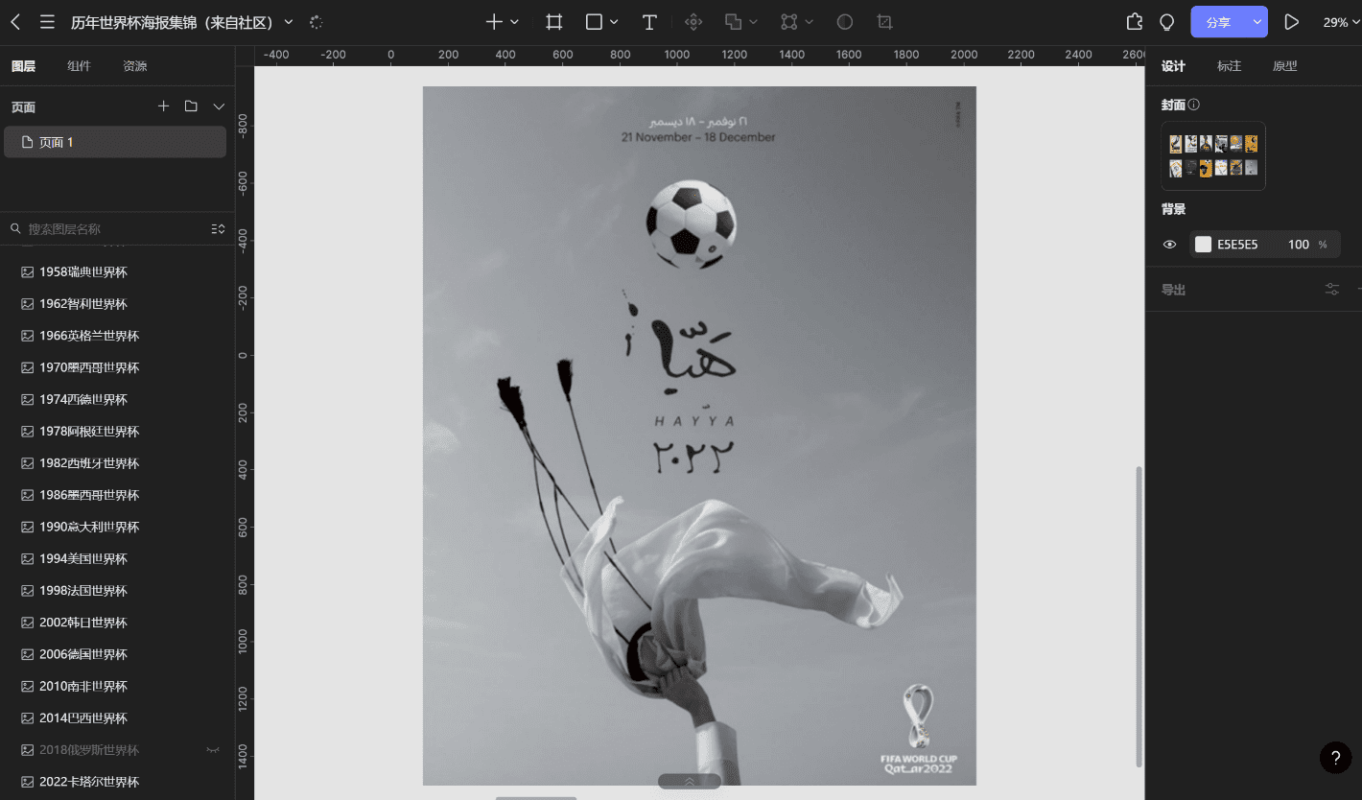Add a new page with plus icon
The image size is (1362, 800).
(x=163, y=106)
